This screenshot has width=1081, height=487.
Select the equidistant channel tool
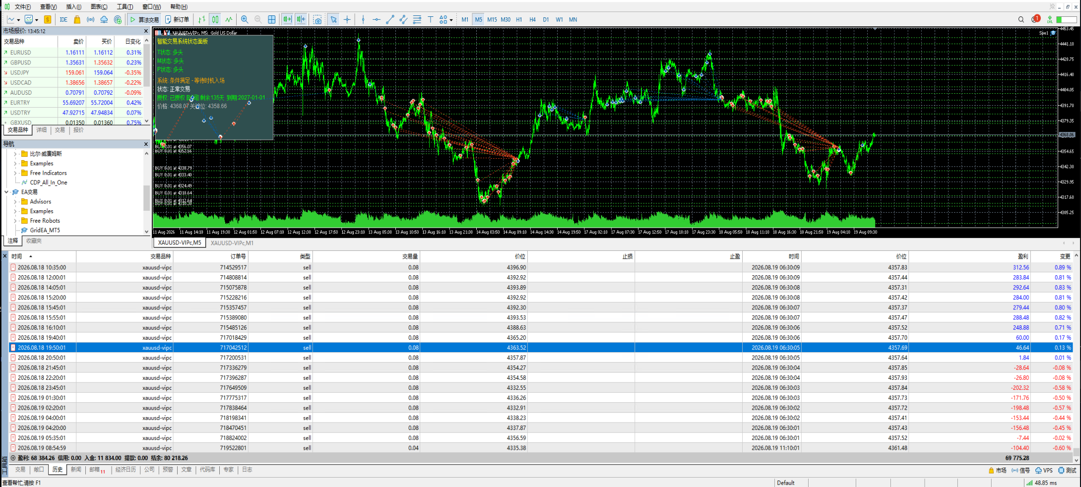(403, 20)
